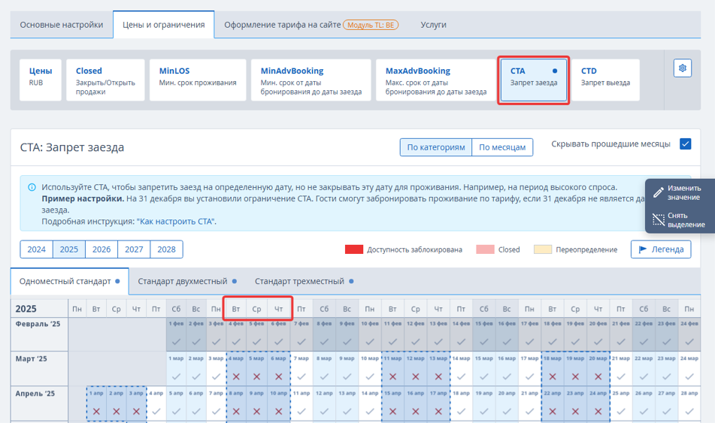Click the checkmark in 7 мар cell
Image resolution: width=715 pixels, height=423 pixels.
301,376
